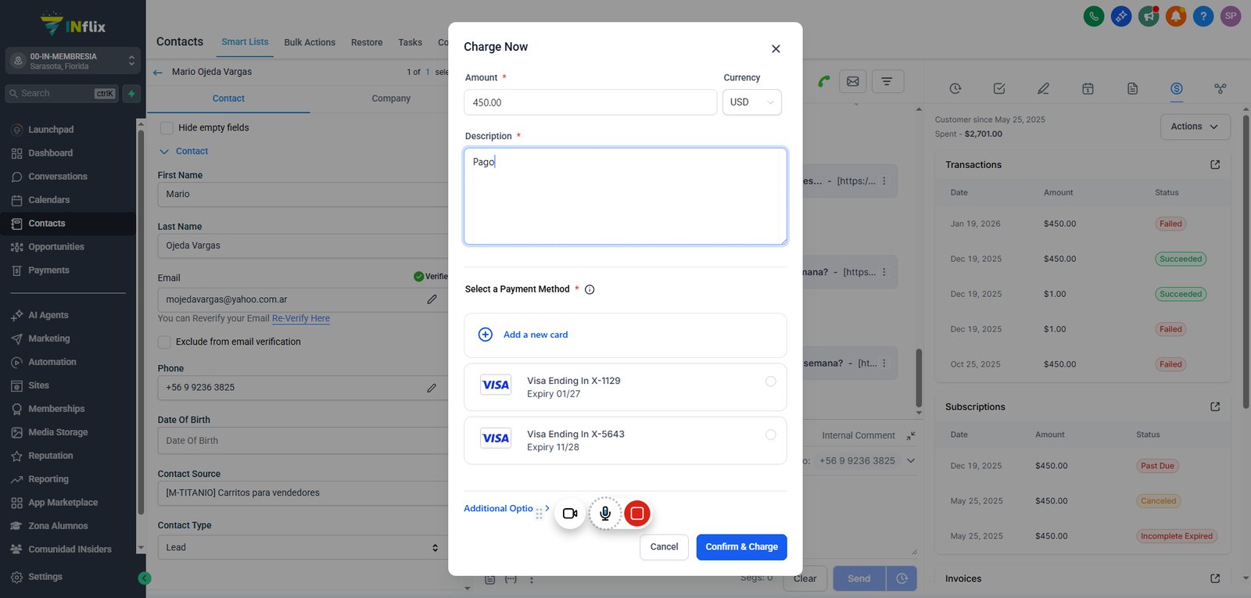This screenshot has width=1251, height=598.
Task: Open the Documents page icon in the right panel
Action: pyautogui.click(x=1132, y=88)
